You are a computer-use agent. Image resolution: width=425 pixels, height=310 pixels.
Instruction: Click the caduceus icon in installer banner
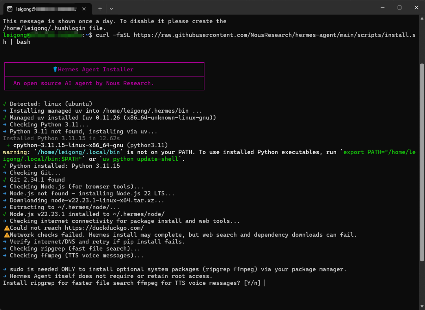pyautogui.click(x=55, y=69)
